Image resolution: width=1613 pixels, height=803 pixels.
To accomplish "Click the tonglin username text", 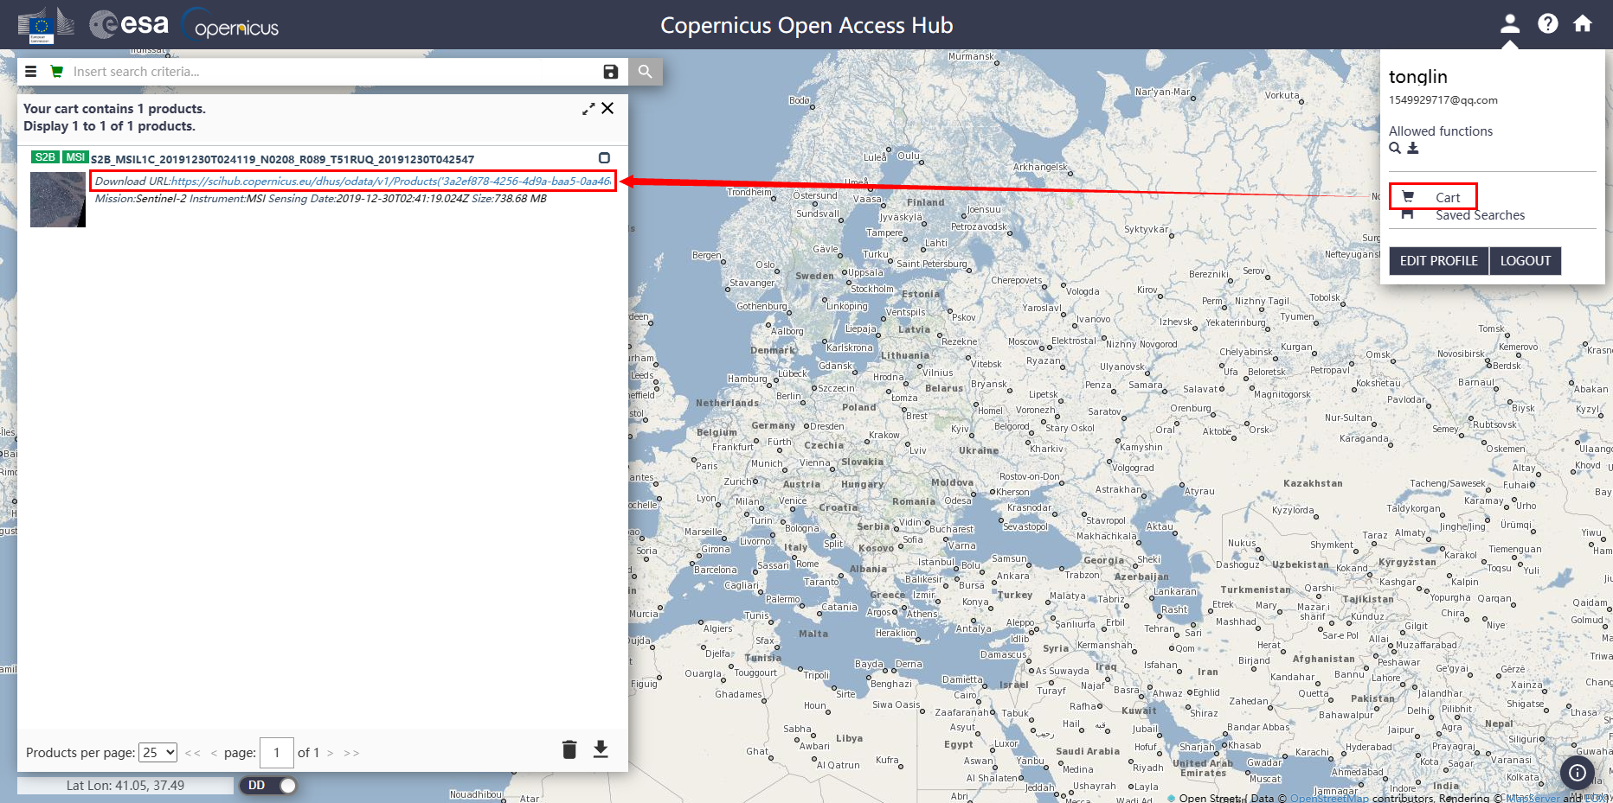I will (1418, 77).
